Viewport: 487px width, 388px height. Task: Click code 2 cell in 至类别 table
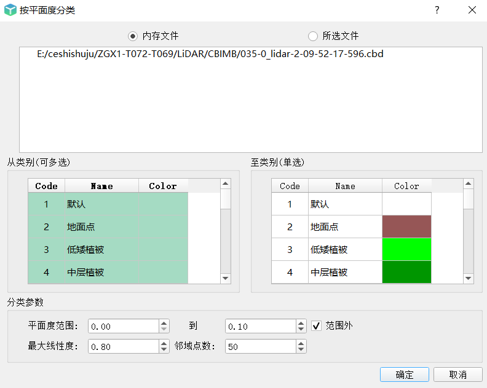click(290, 227)
